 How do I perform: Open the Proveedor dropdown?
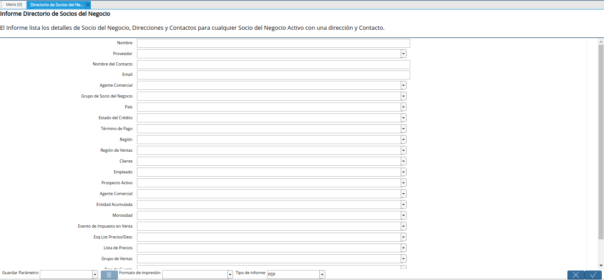pyautogui.click(x=403, y=54)
